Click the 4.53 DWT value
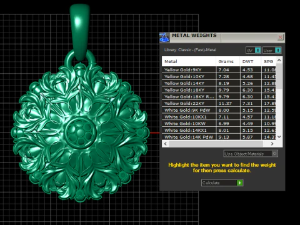This screenshot has width=300, height=225. click(x=247, y=70)
